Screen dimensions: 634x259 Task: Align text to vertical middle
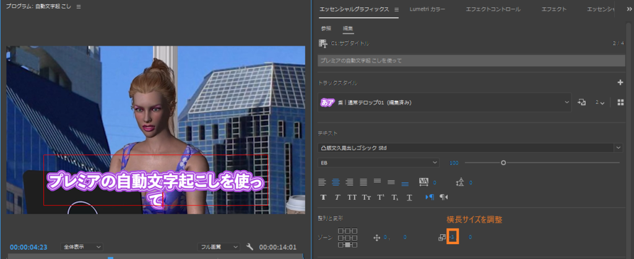pos(391,182)
